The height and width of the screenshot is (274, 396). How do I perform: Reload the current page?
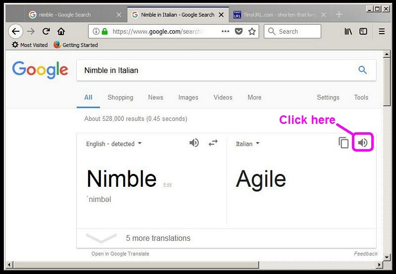(x=46, y=31)
